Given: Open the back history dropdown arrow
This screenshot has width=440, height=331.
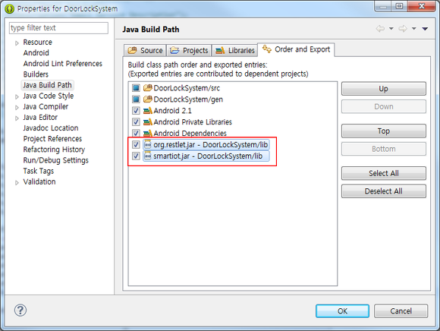Looking at the screenshot, I should click(x=391, y=29).
